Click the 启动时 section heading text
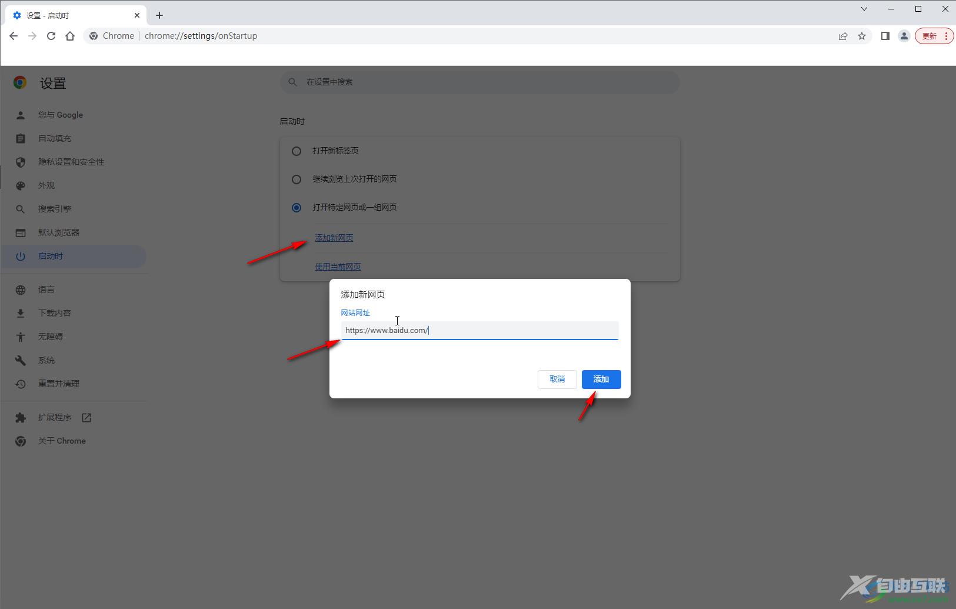The image size is (956, 609). click(292, 121)
